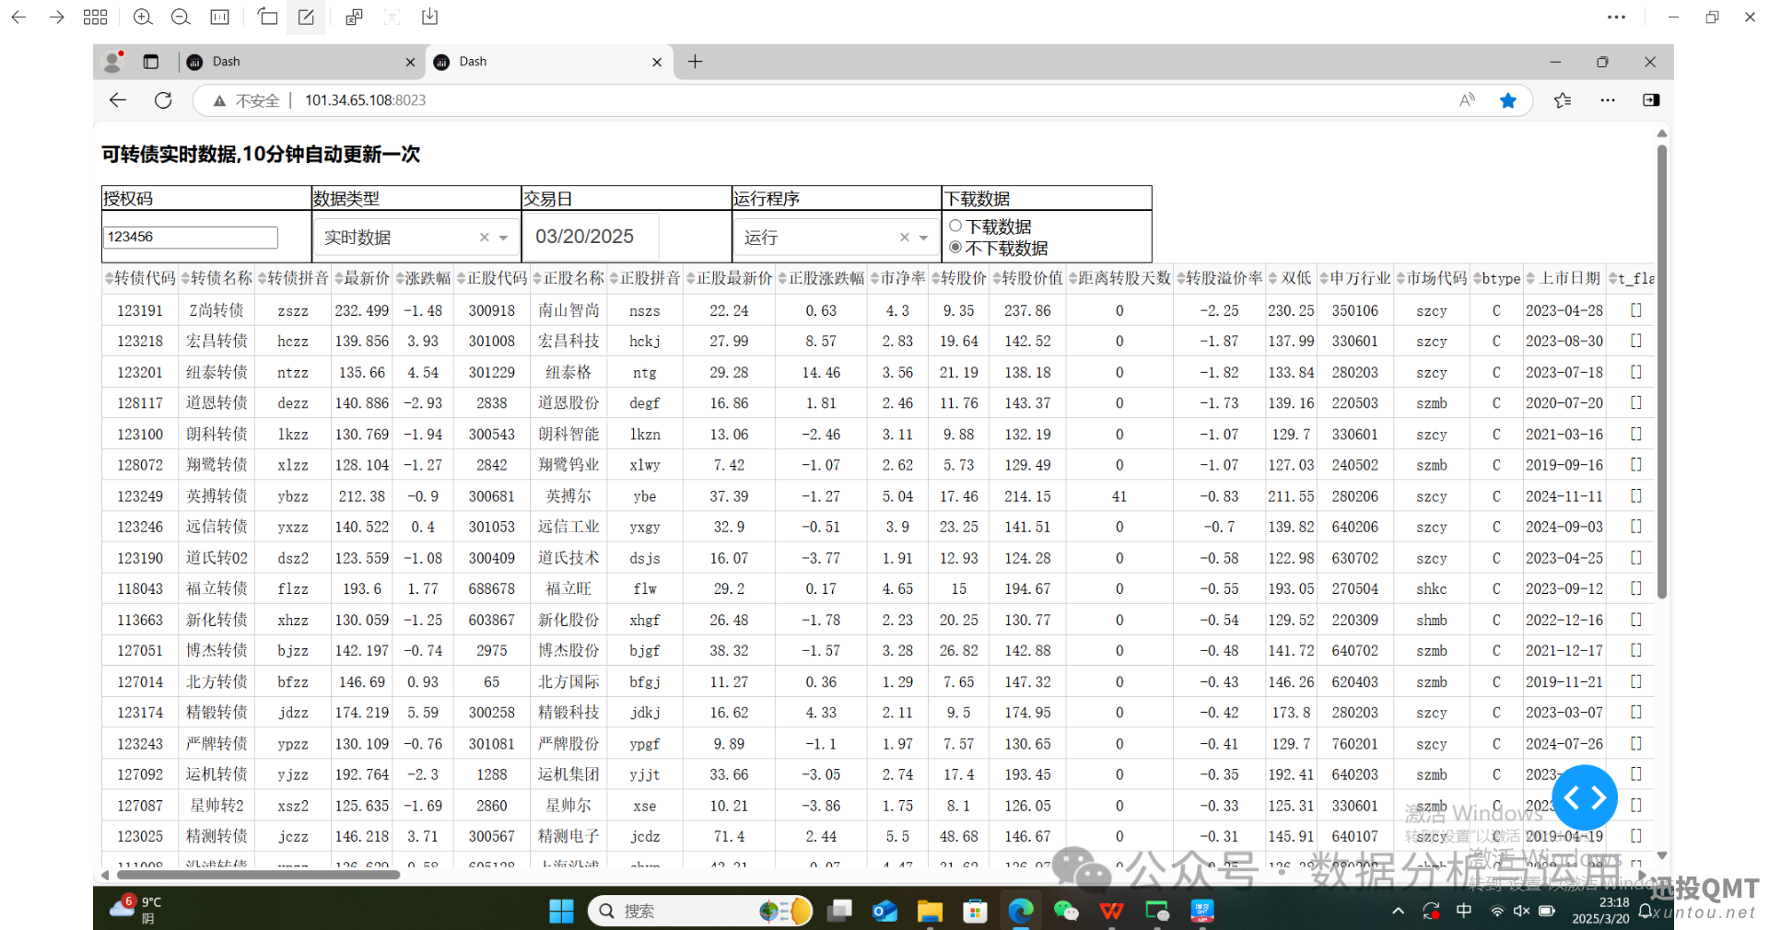
Task: Open Edge tab actions menu
Action: pos(151,62)
